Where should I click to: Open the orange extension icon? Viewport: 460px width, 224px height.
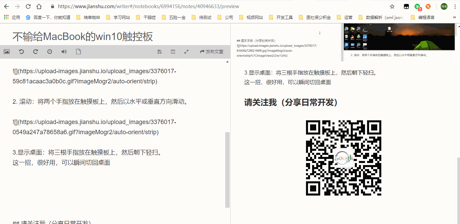tap(428, 6)
